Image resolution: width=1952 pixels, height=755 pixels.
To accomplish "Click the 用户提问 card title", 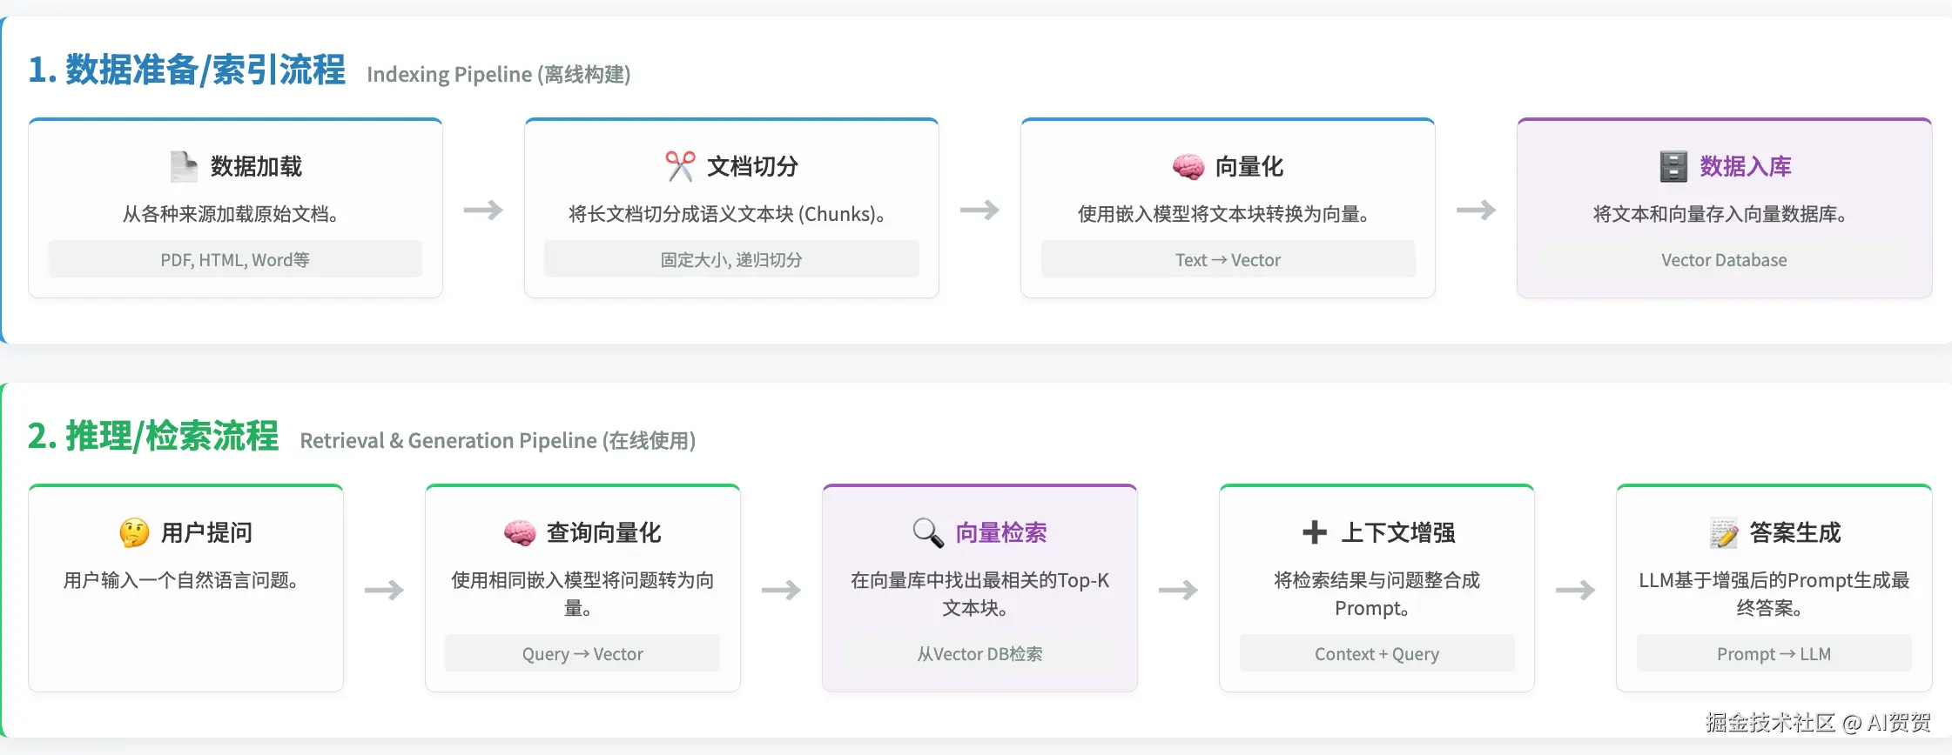I will pos(206,532).
